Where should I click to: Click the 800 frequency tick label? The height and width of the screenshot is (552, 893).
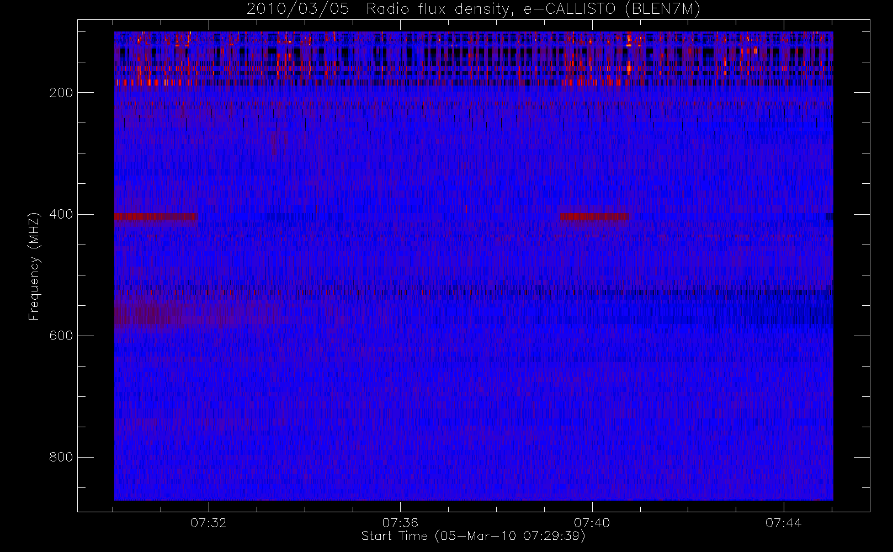click(61, 457)
